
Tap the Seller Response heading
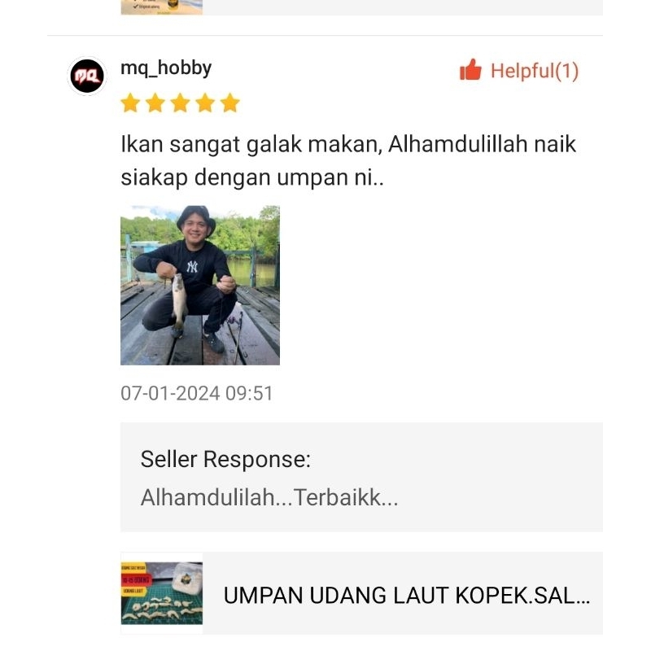(225, 459)
